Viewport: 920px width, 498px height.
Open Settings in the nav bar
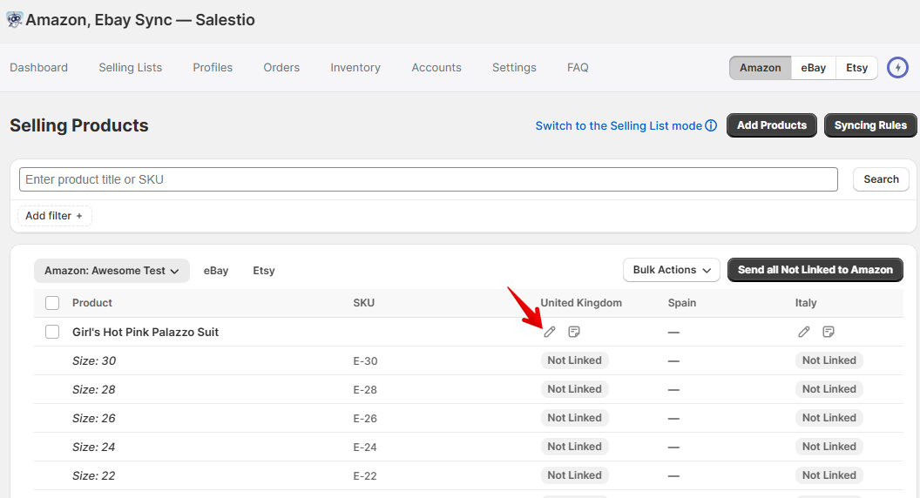click(x=514, y=67)
